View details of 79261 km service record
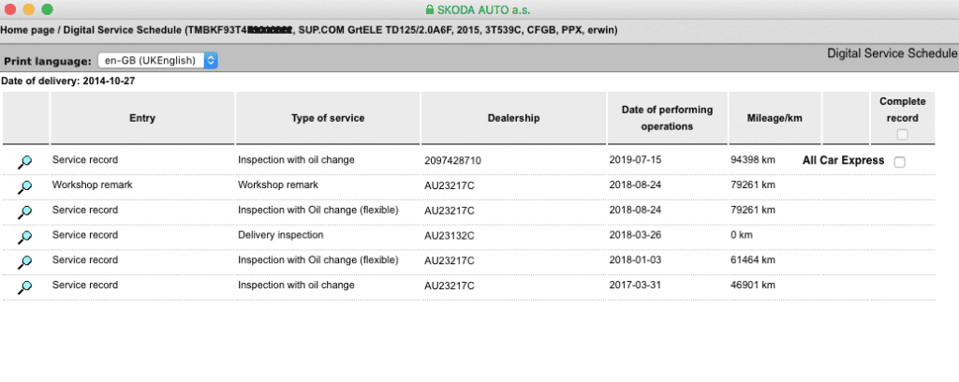Screen dimensions: 959x382 point(25,213)
